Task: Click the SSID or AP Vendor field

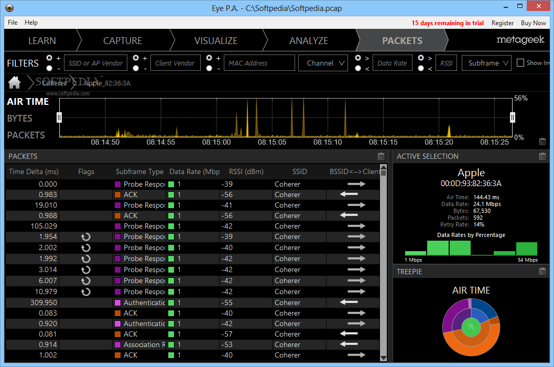Action: tap(95, 63)
